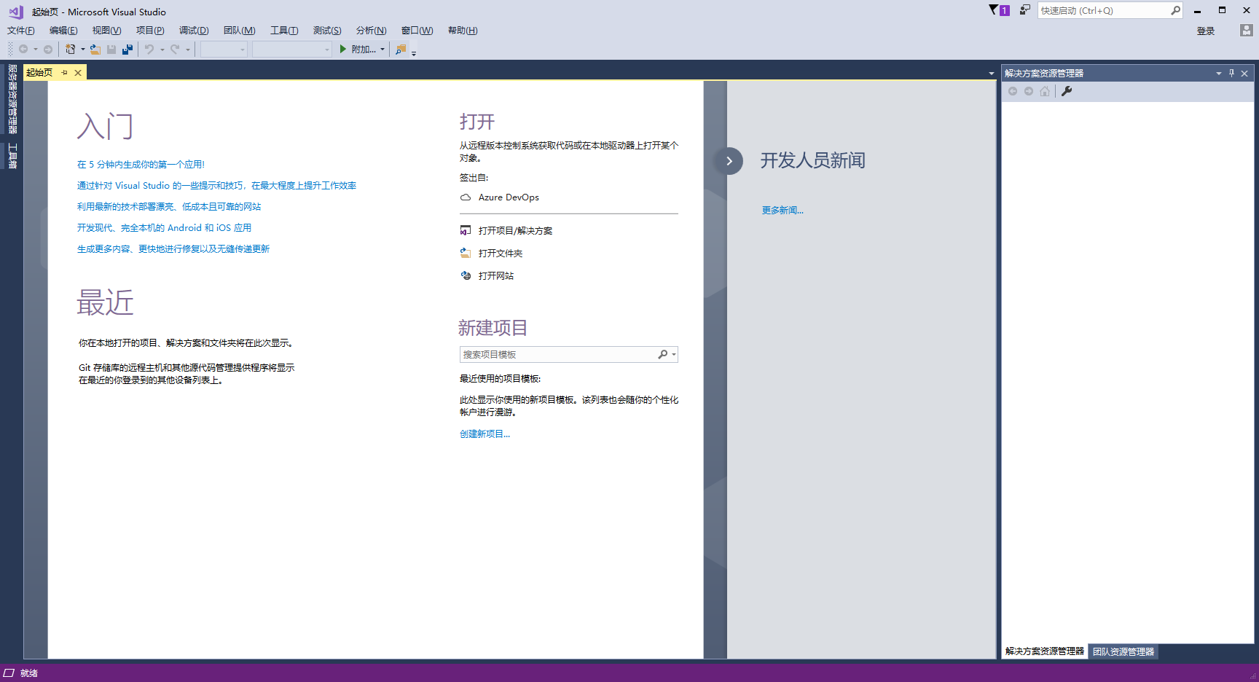Open the 附加 button dropdown arrow
Screen dimensions: 1259x682
click(382, 50)
